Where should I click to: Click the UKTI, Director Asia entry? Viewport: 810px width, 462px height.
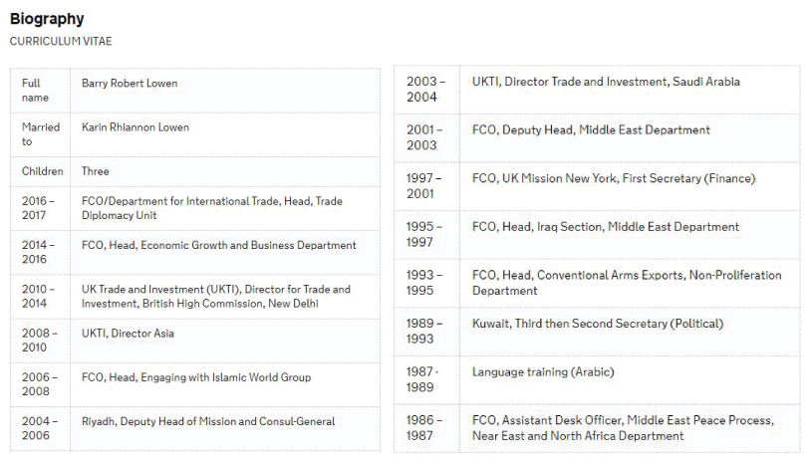point(128,334)
